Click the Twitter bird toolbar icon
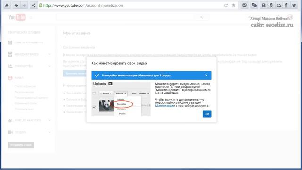 point(294,5)
